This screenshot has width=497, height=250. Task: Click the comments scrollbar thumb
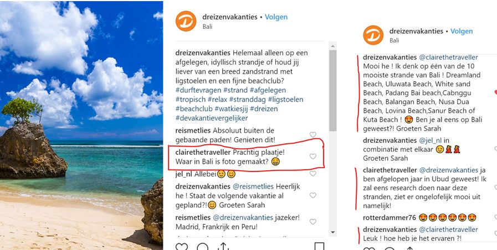pyautogui.click(x=333, y=91)
